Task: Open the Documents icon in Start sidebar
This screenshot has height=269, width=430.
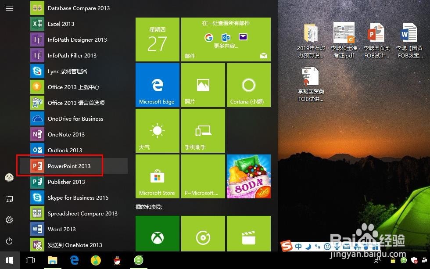Action: point(9,199)
